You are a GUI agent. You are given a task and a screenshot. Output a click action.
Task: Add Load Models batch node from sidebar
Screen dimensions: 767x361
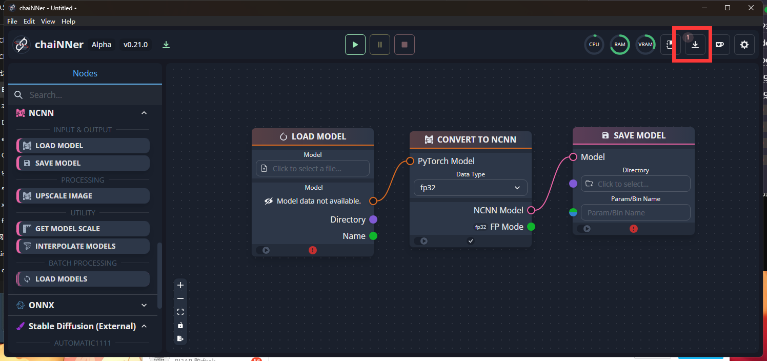coord(83,279)
